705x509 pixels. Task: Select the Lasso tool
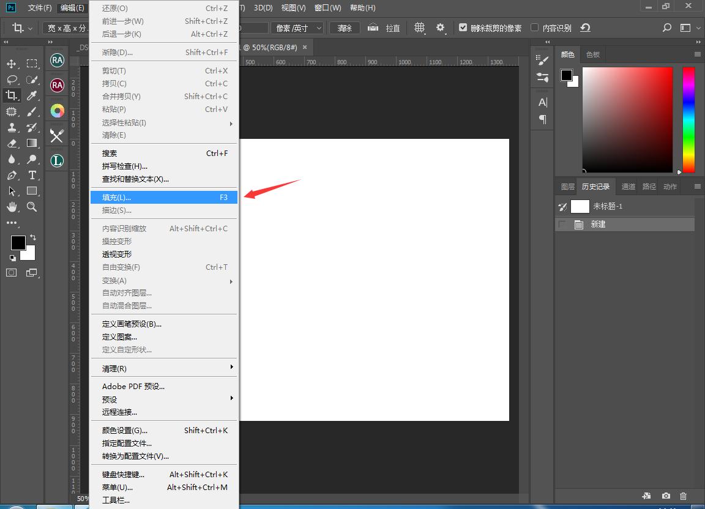[11, 79]
